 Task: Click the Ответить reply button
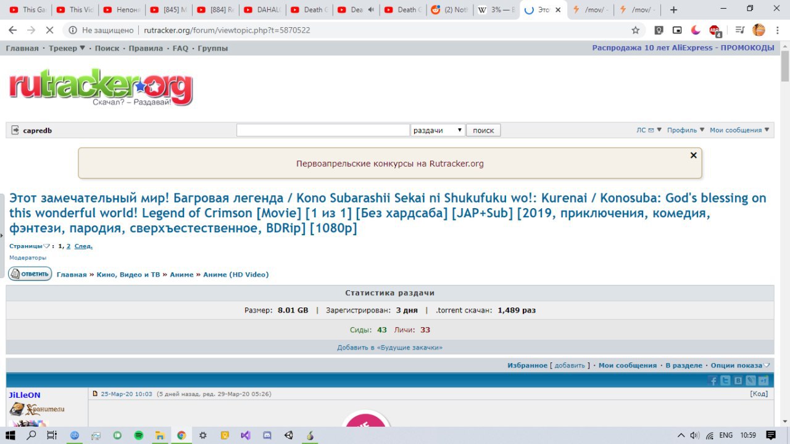coord(30,274)
